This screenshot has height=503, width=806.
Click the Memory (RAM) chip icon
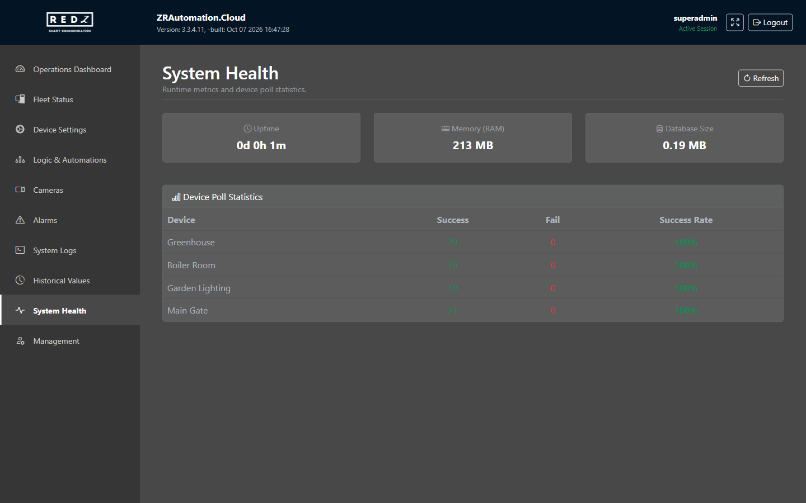(446, 129)
